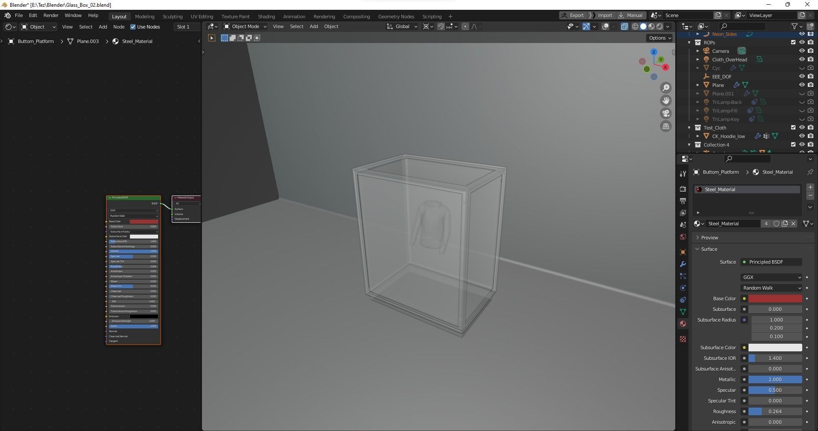The height and width of the screenshot is (431, 818).
Task: Select wireframe viewport shading
Action: [x=635, y=26]
